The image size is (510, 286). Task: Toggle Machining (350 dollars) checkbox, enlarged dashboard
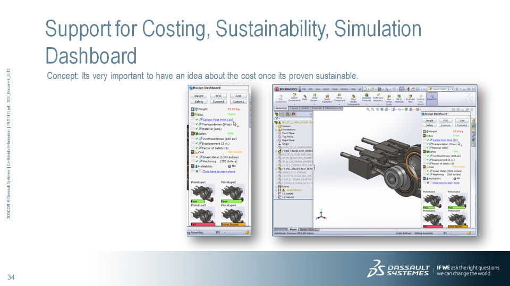tap(197, 161)
